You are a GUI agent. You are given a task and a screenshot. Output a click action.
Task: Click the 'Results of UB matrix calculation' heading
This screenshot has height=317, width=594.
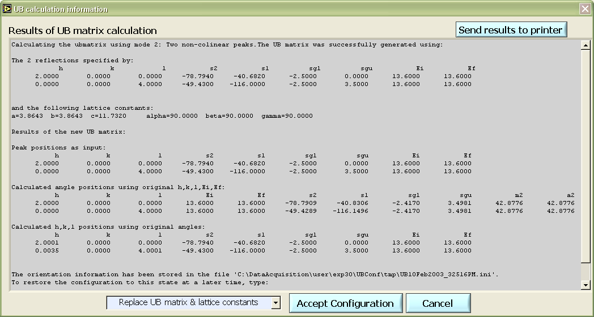(x=83, y=31)
